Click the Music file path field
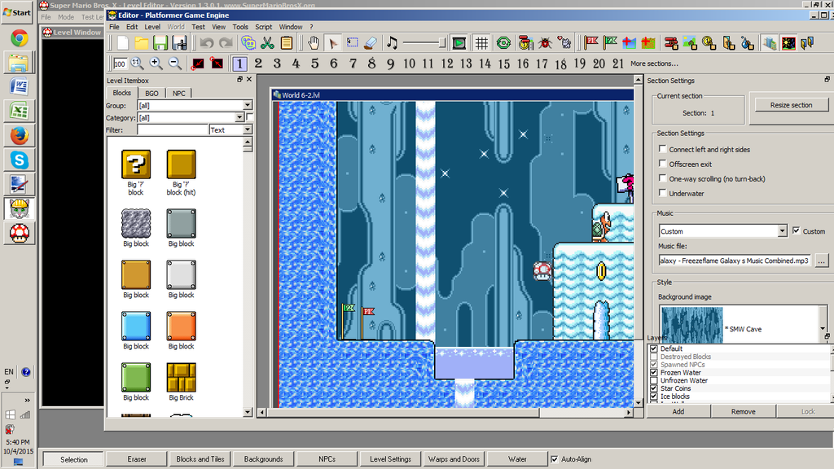This screenshot has height=469, width=834. click(735, 261)
